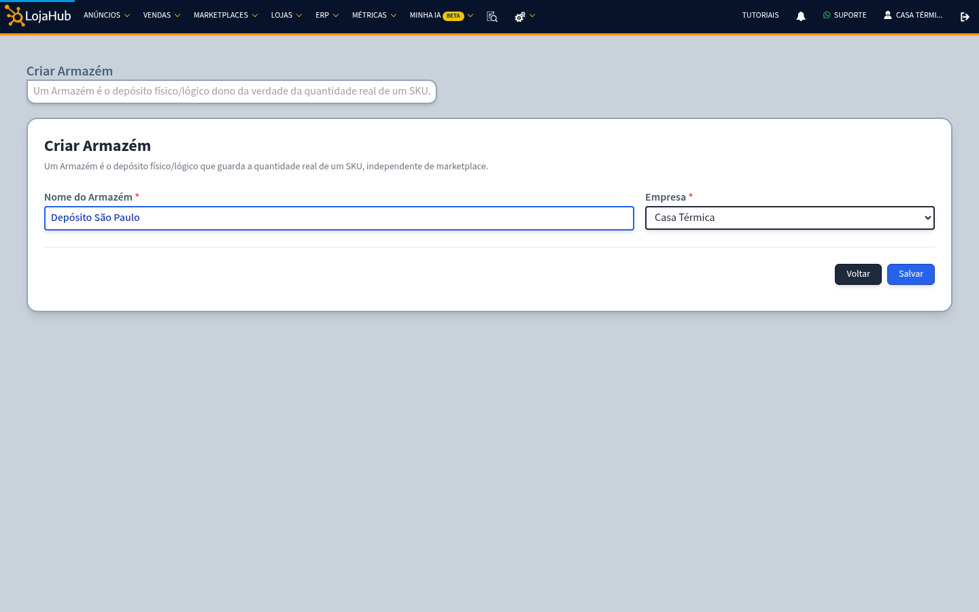
Task: Expand the Anúncios menu
Action: (107, 16)
